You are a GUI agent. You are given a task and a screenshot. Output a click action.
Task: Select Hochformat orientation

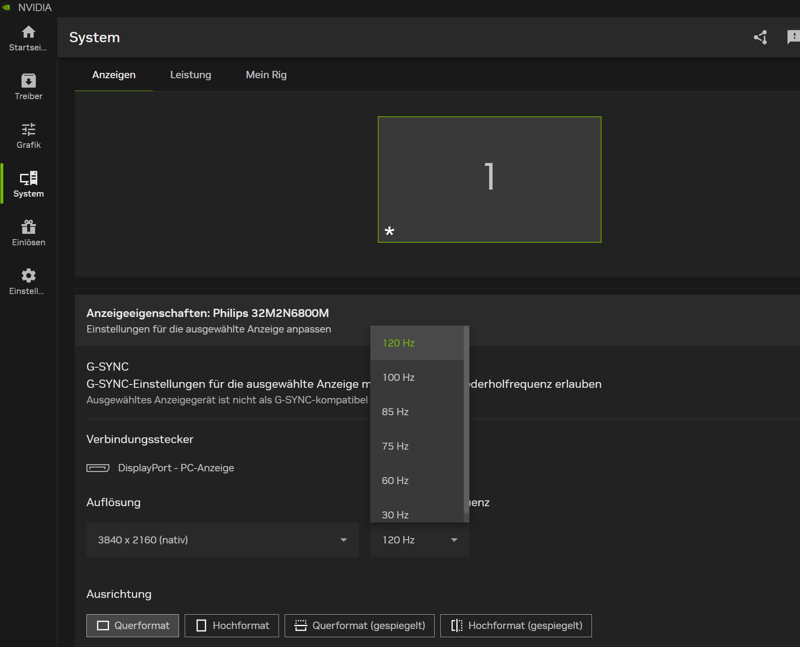click(x=232, y=625)
